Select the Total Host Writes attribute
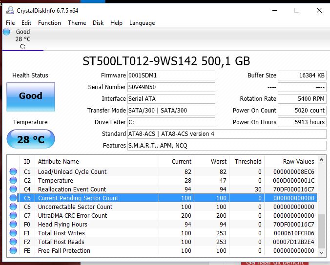 pos(61,233)
